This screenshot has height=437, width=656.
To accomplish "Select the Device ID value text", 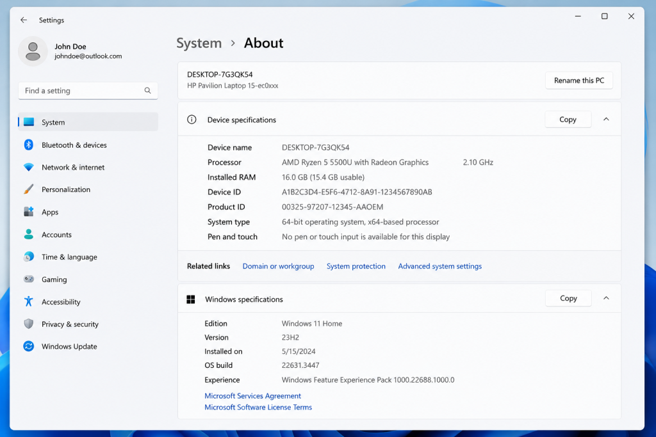I will click(357, 192).
